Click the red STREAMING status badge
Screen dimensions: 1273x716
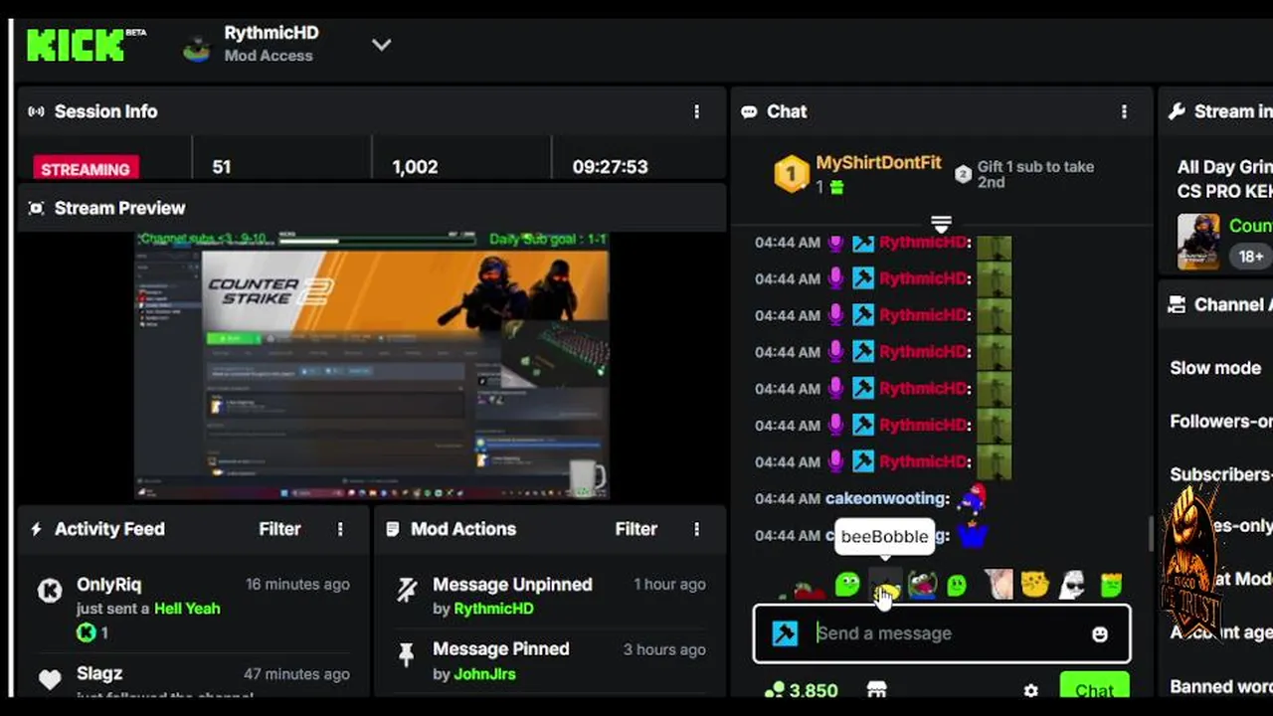point(86,168)
